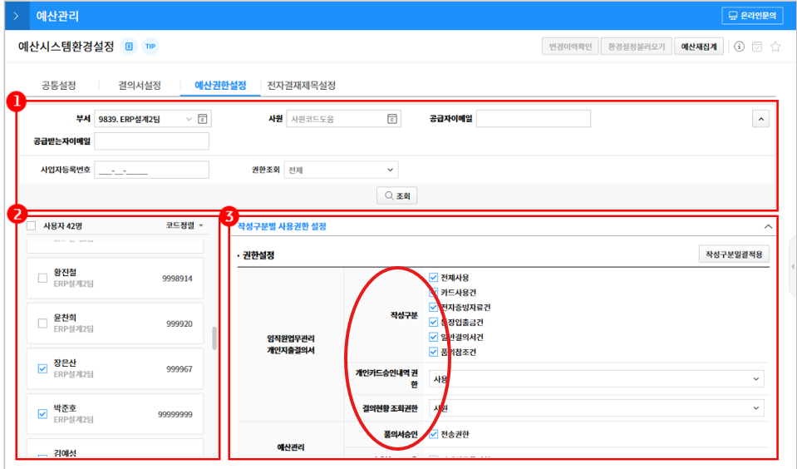The height and width of the screenshot is (469, 797).
Task: Expand the left navigation arrow icon
Action: tap(17, 16)
